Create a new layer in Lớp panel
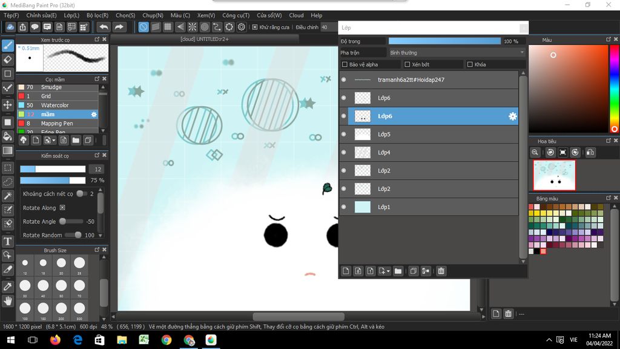Screen dimensions: 620x349 346,271
